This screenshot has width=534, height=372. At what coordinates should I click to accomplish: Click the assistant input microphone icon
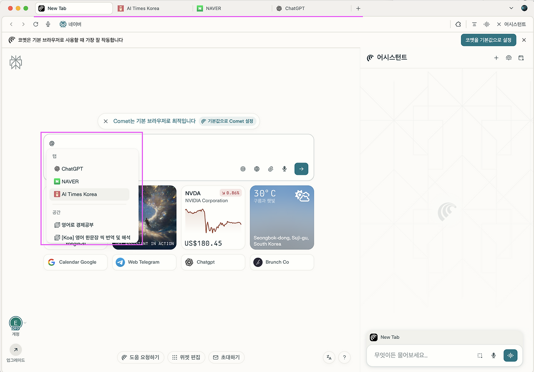494,355
